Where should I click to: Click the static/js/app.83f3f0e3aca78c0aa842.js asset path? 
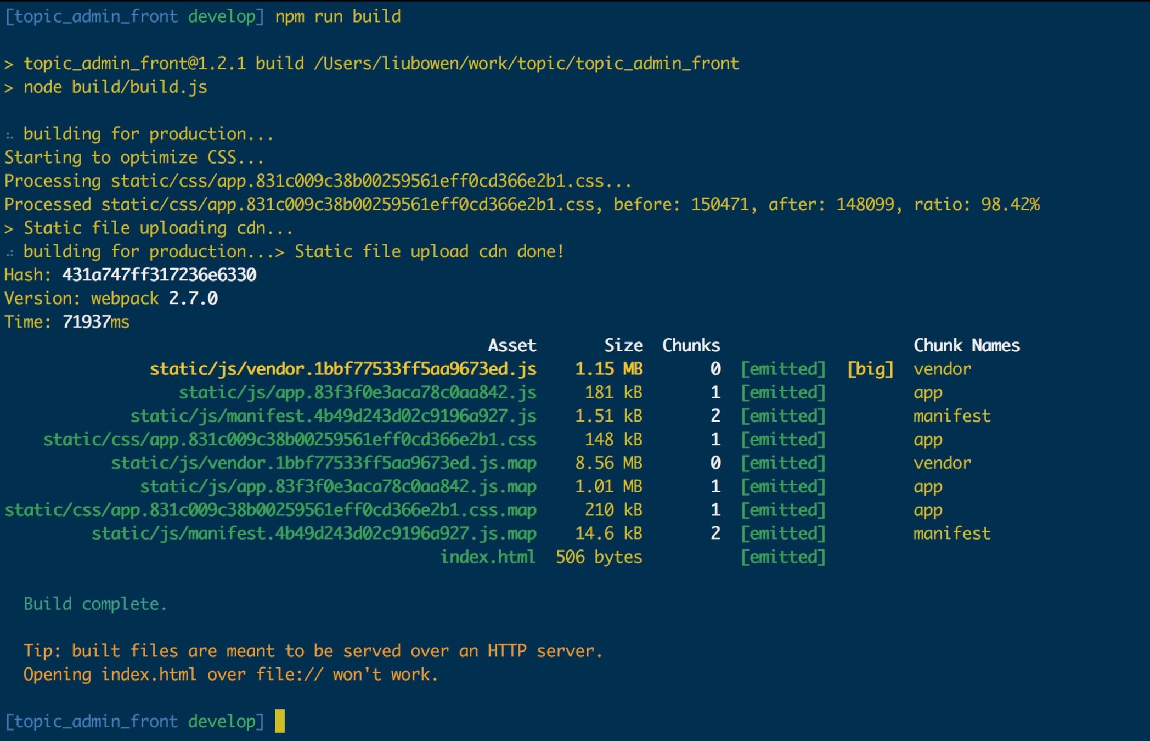point(357,392)
